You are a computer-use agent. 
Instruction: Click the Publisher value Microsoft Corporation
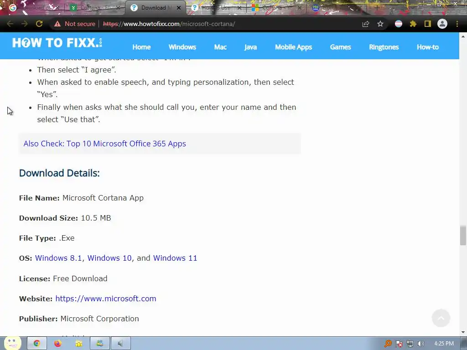(99, 319)
